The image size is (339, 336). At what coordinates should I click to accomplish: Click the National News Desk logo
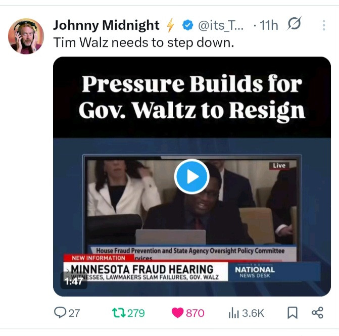point(255,271)
